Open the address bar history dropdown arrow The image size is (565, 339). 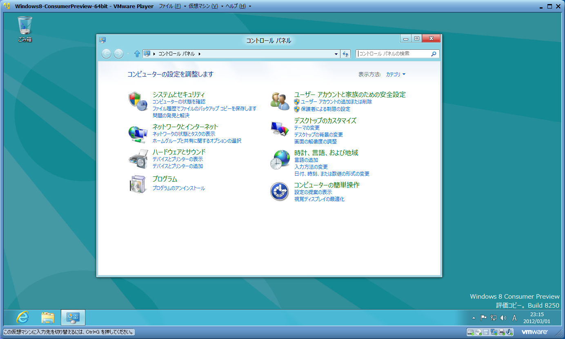click(x=336, y=54)
